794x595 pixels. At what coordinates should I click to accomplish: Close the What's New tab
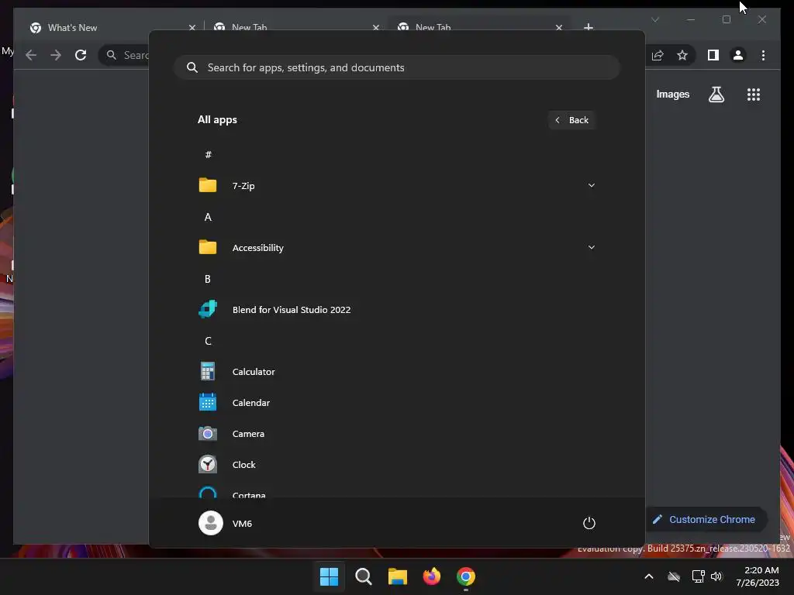pyautogui.click(x=192, y=27)
